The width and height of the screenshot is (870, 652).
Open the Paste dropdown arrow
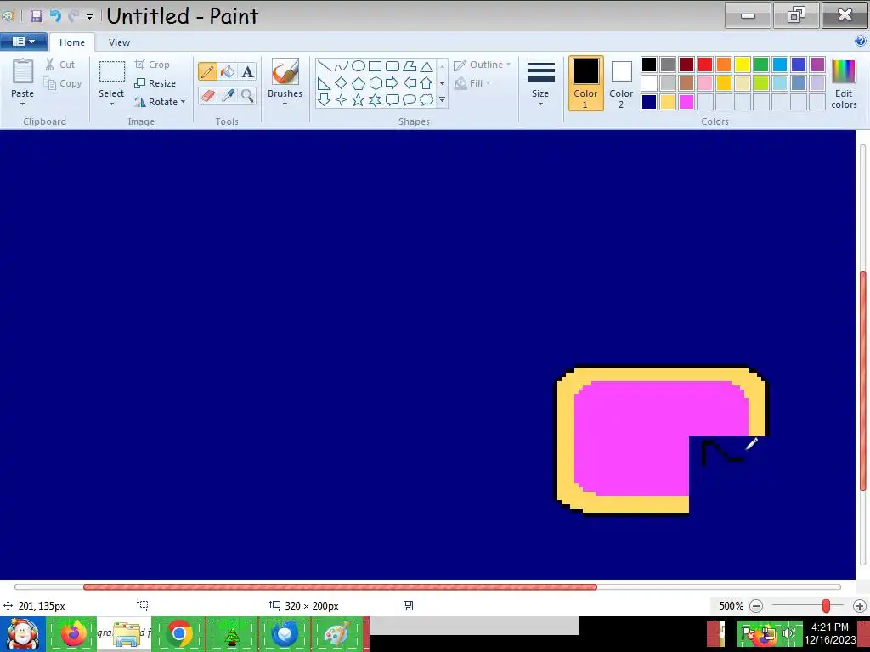(23, 104)
